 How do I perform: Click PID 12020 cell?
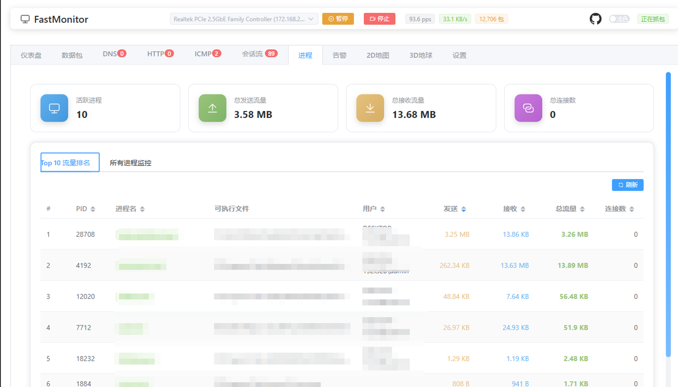click(x=85, y=296)
